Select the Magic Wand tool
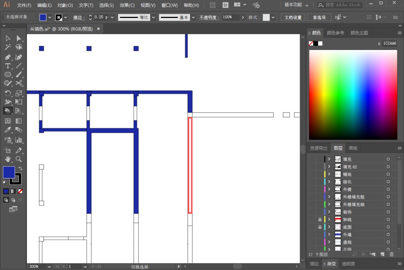The height and width of the screenshot is (270, 404). point(8,47)
